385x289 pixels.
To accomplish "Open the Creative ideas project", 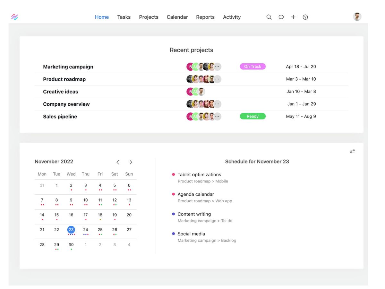I will coord(60,92).
